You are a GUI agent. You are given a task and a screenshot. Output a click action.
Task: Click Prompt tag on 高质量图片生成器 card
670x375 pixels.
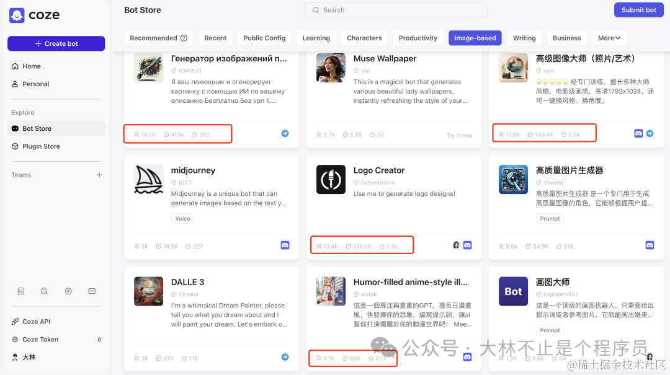(x=550, y=219)
